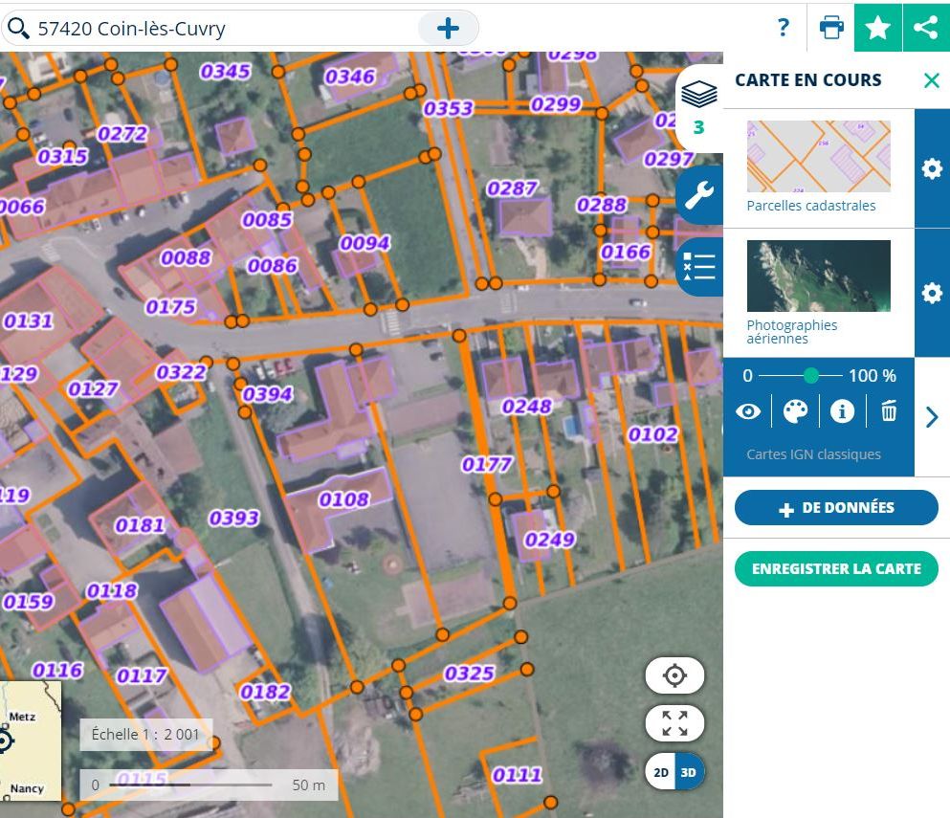This screenshot has height=818, width=950.
Task: Open settings gear for Photographies aériennes
Action: point(932,294)
